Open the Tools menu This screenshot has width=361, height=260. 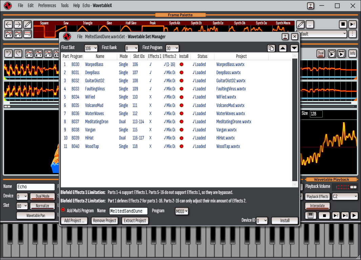click(x=65, y=5)
